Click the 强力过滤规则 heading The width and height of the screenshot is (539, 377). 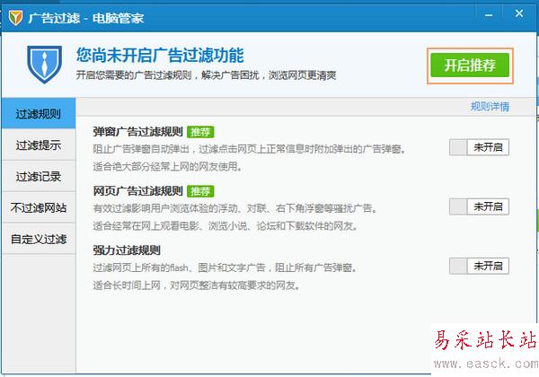(127, 250)
